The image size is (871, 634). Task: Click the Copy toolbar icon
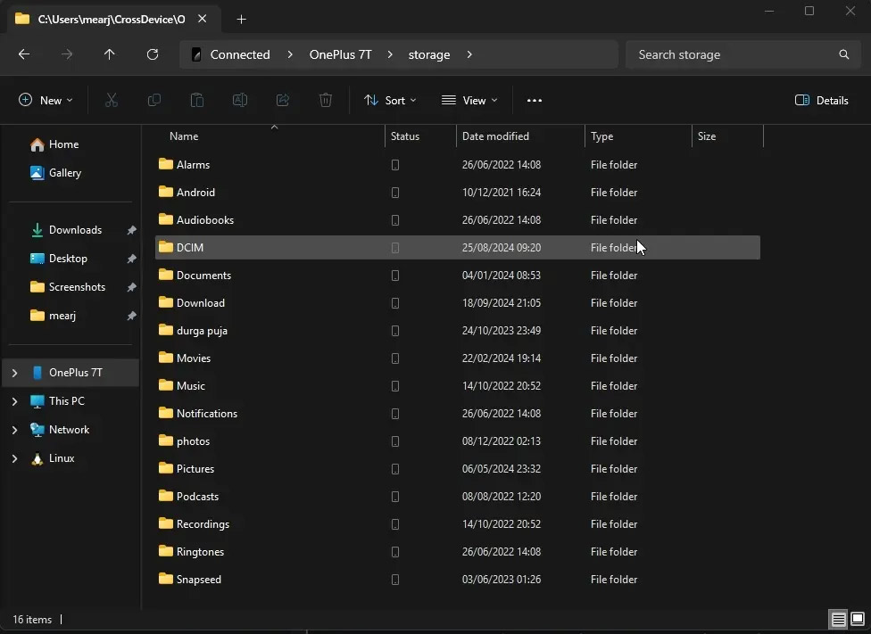pos(153,100)
